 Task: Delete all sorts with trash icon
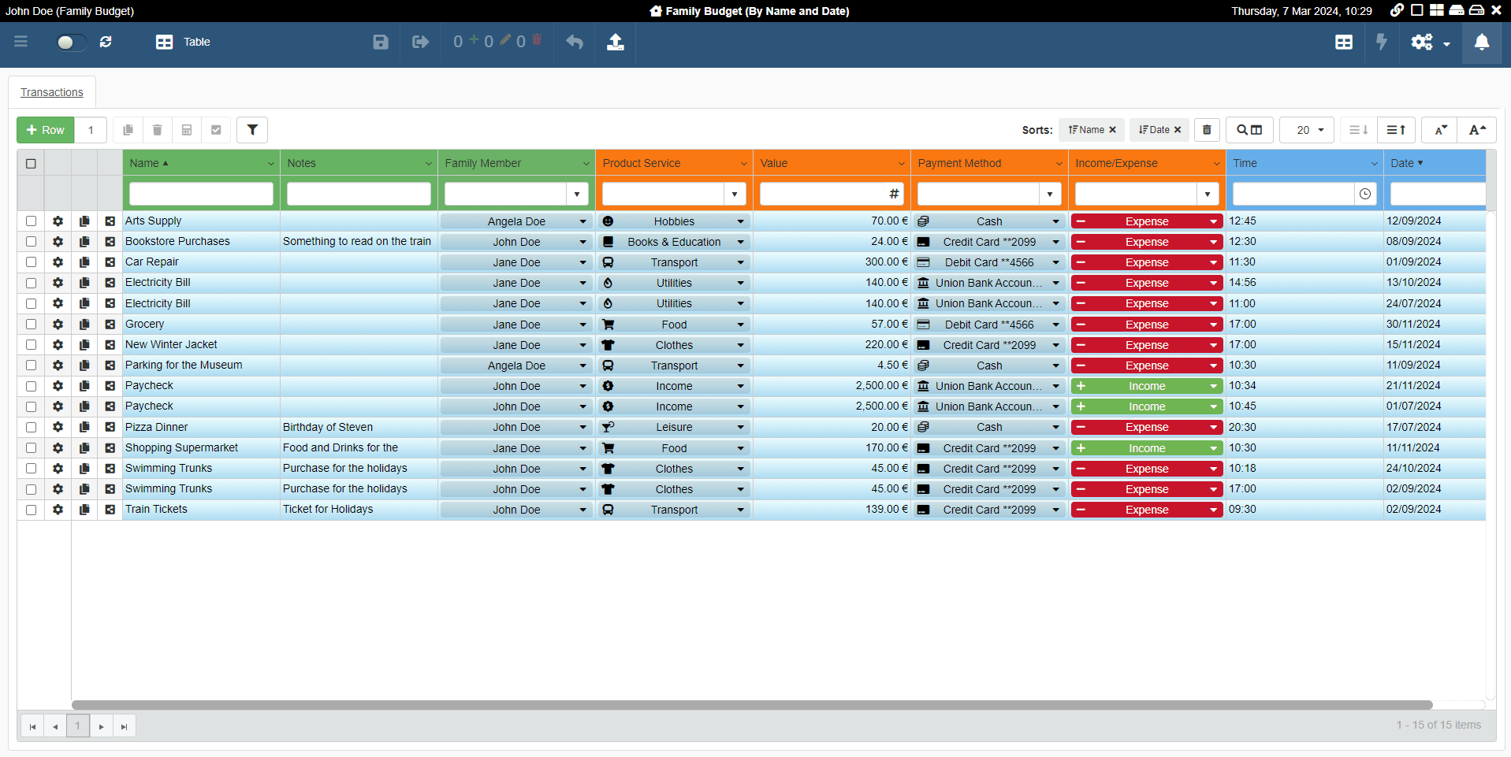(1207, 130)
